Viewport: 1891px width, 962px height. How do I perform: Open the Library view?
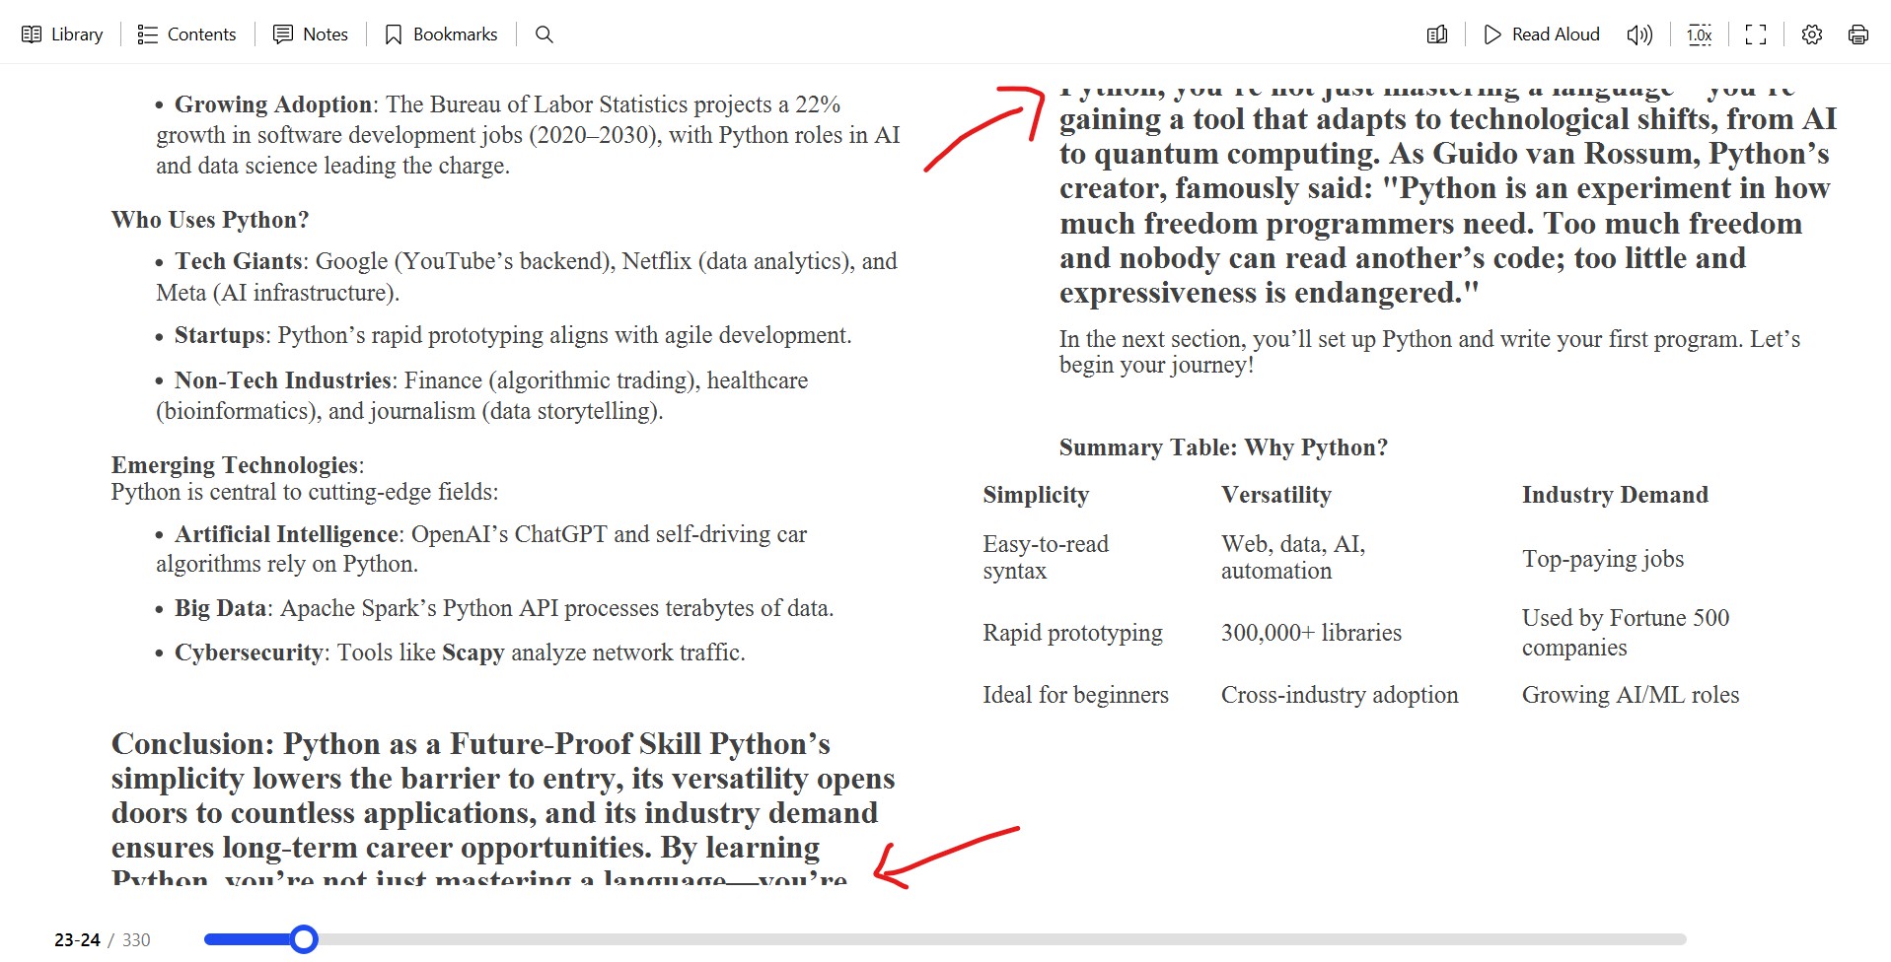pyautogui.click(x=63, y=34)
